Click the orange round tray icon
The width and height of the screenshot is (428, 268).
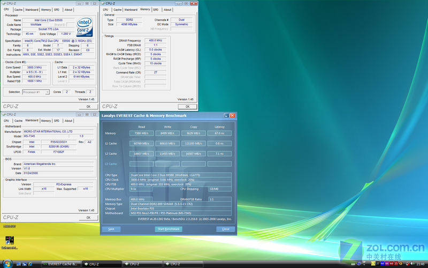pyautogui.click(x=401, y=263)
